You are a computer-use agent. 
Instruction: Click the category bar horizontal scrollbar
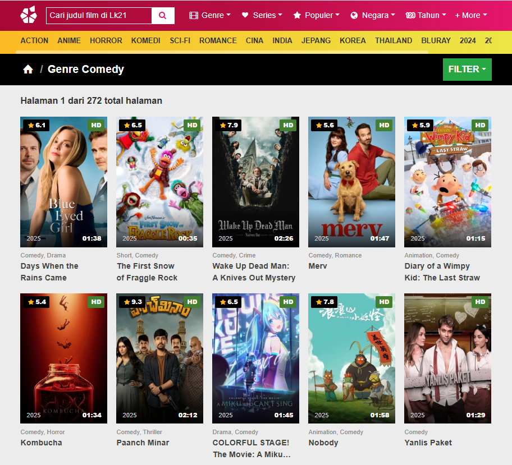coord(222,52)
